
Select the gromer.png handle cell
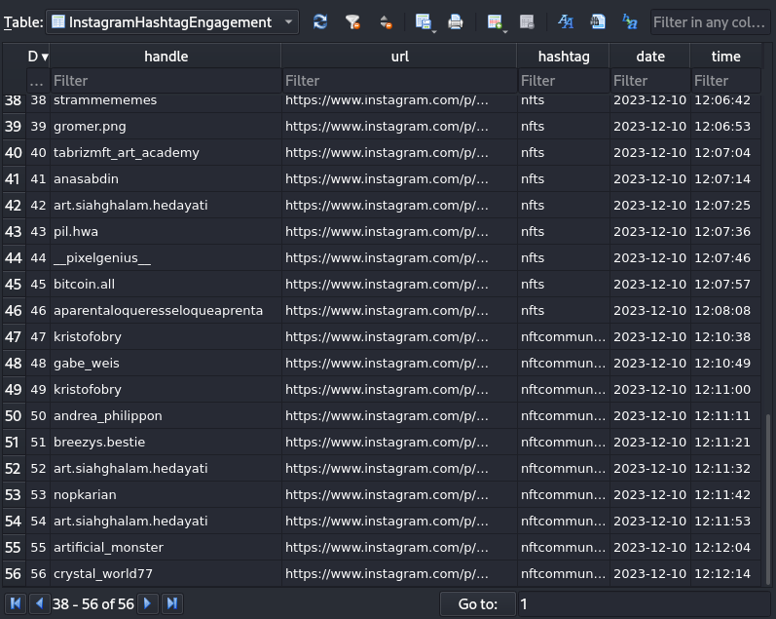point(166,127)
